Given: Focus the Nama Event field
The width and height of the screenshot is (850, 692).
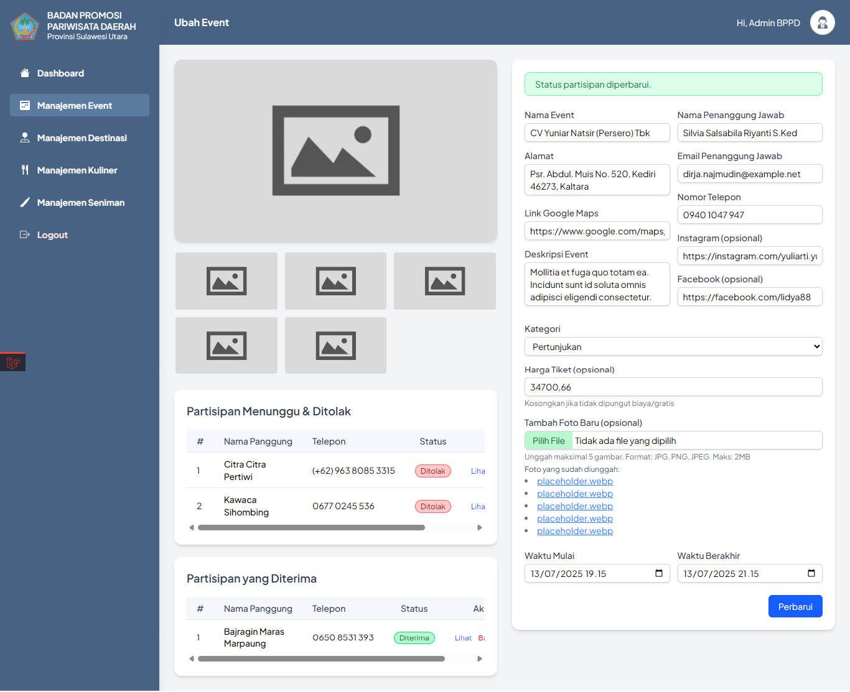Looking at the screenshot, I should pyautogui.click(x=597, y=132).
